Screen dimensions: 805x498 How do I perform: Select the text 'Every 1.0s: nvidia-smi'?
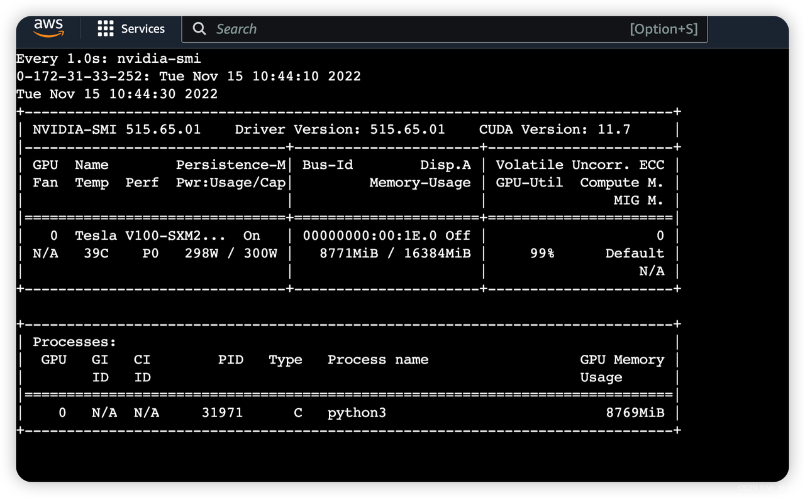coord(108,58)
